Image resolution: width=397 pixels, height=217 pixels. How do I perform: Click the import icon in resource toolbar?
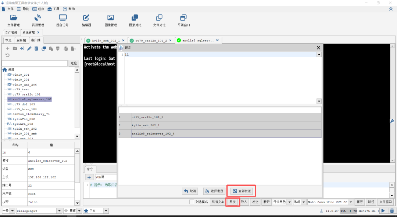pos(65,48)
